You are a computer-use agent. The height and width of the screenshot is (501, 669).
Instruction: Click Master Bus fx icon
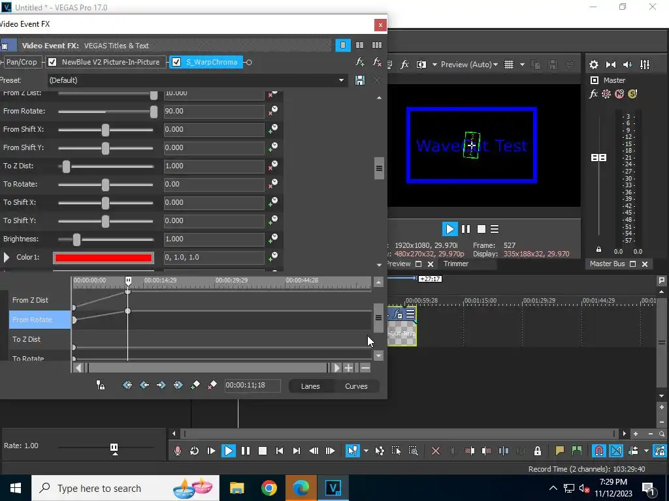(x=593, y=94)
